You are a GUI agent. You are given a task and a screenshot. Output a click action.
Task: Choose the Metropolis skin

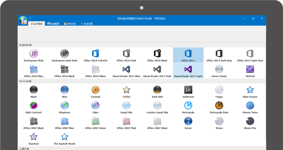click(188, 107)
